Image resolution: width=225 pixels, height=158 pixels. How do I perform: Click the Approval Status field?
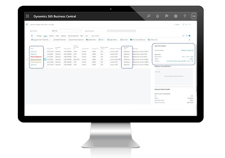click(121, 31)
